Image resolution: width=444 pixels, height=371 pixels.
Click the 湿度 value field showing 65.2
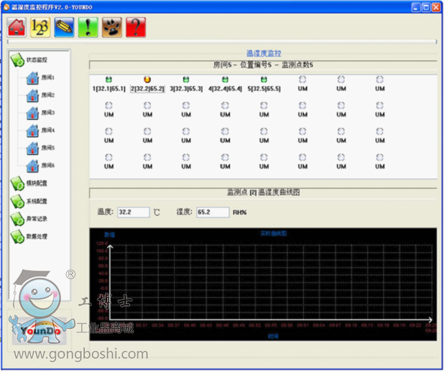213,212
